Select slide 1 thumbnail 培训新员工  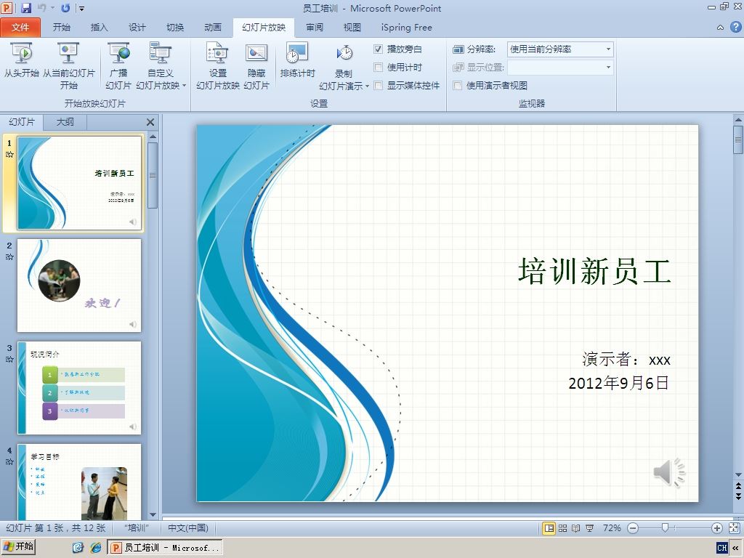(80, 183)
